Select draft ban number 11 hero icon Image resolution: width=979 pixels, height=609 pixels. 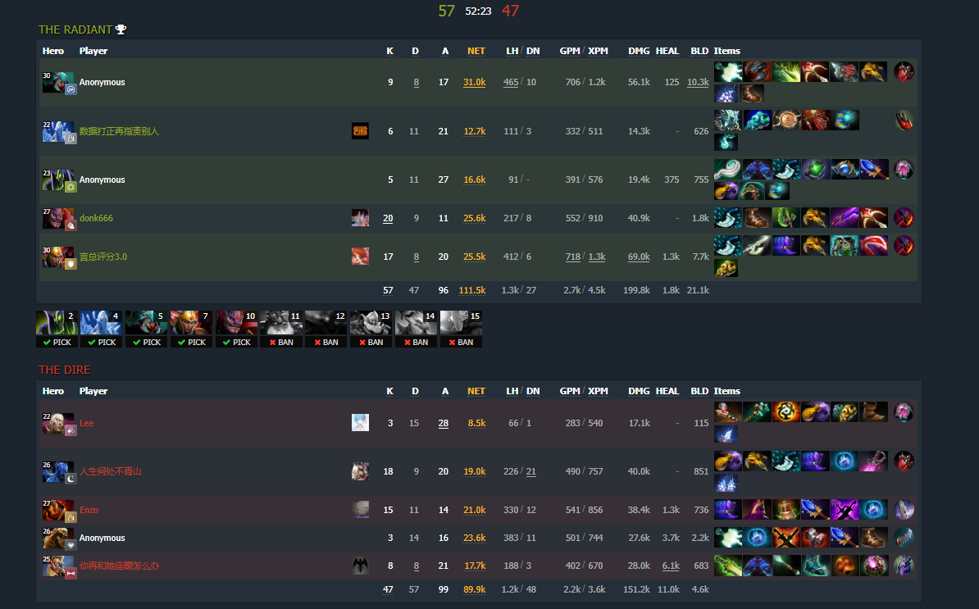[281, 323]
